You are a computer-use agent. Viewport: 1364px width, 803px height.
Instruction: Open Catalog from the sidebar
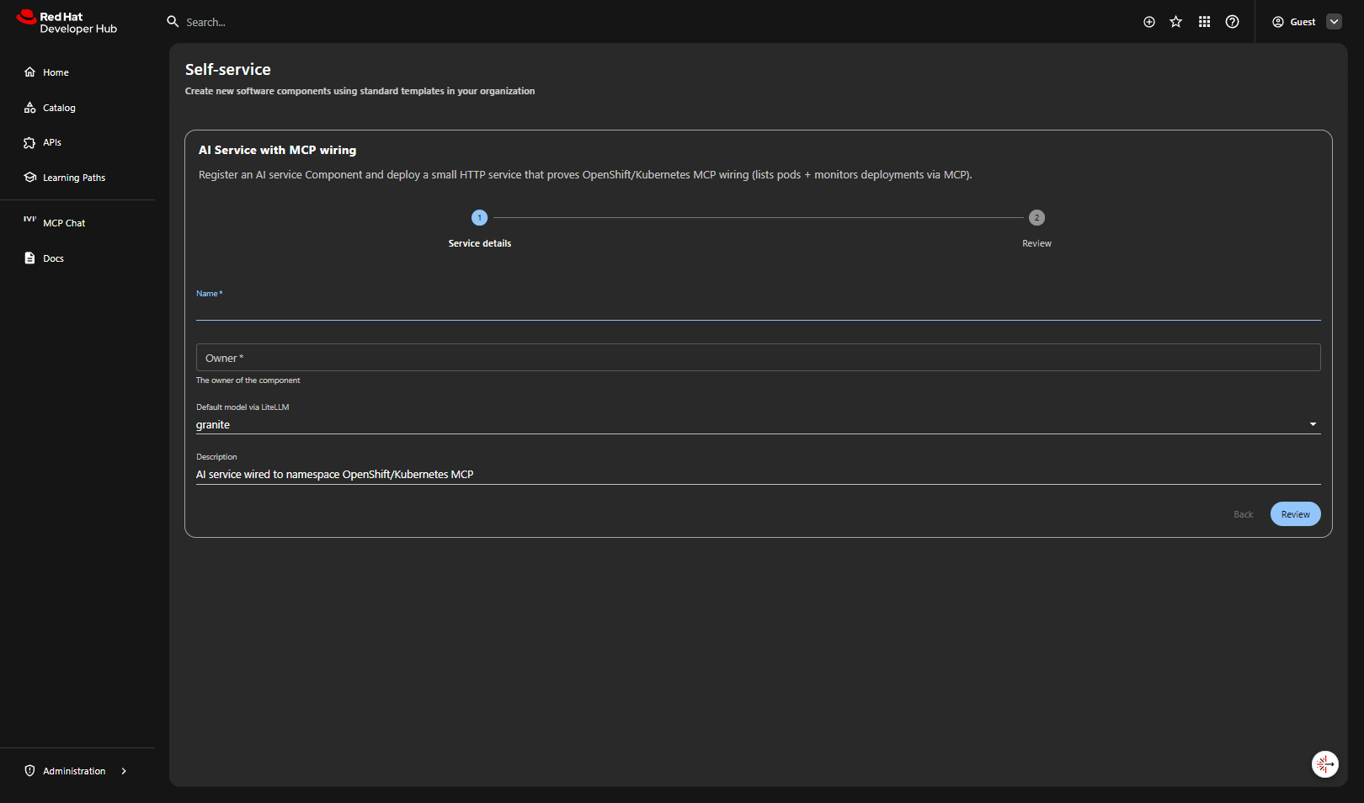click(x=59, y=108)
